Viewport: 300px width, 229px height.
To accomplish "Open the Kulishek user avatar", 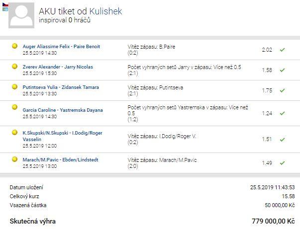I will pyautogui.click(x=21, y=15).
